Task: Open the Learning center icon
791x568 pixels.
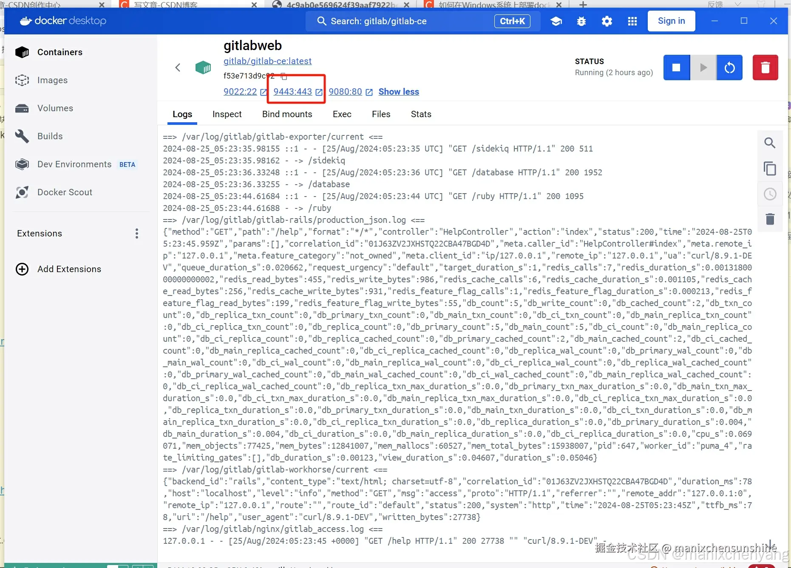Action: (556, 21)
